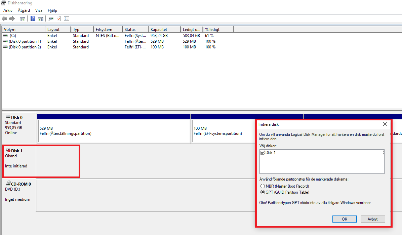
Task: Select the (C:) volume row name
Action: tap(13, 36)
